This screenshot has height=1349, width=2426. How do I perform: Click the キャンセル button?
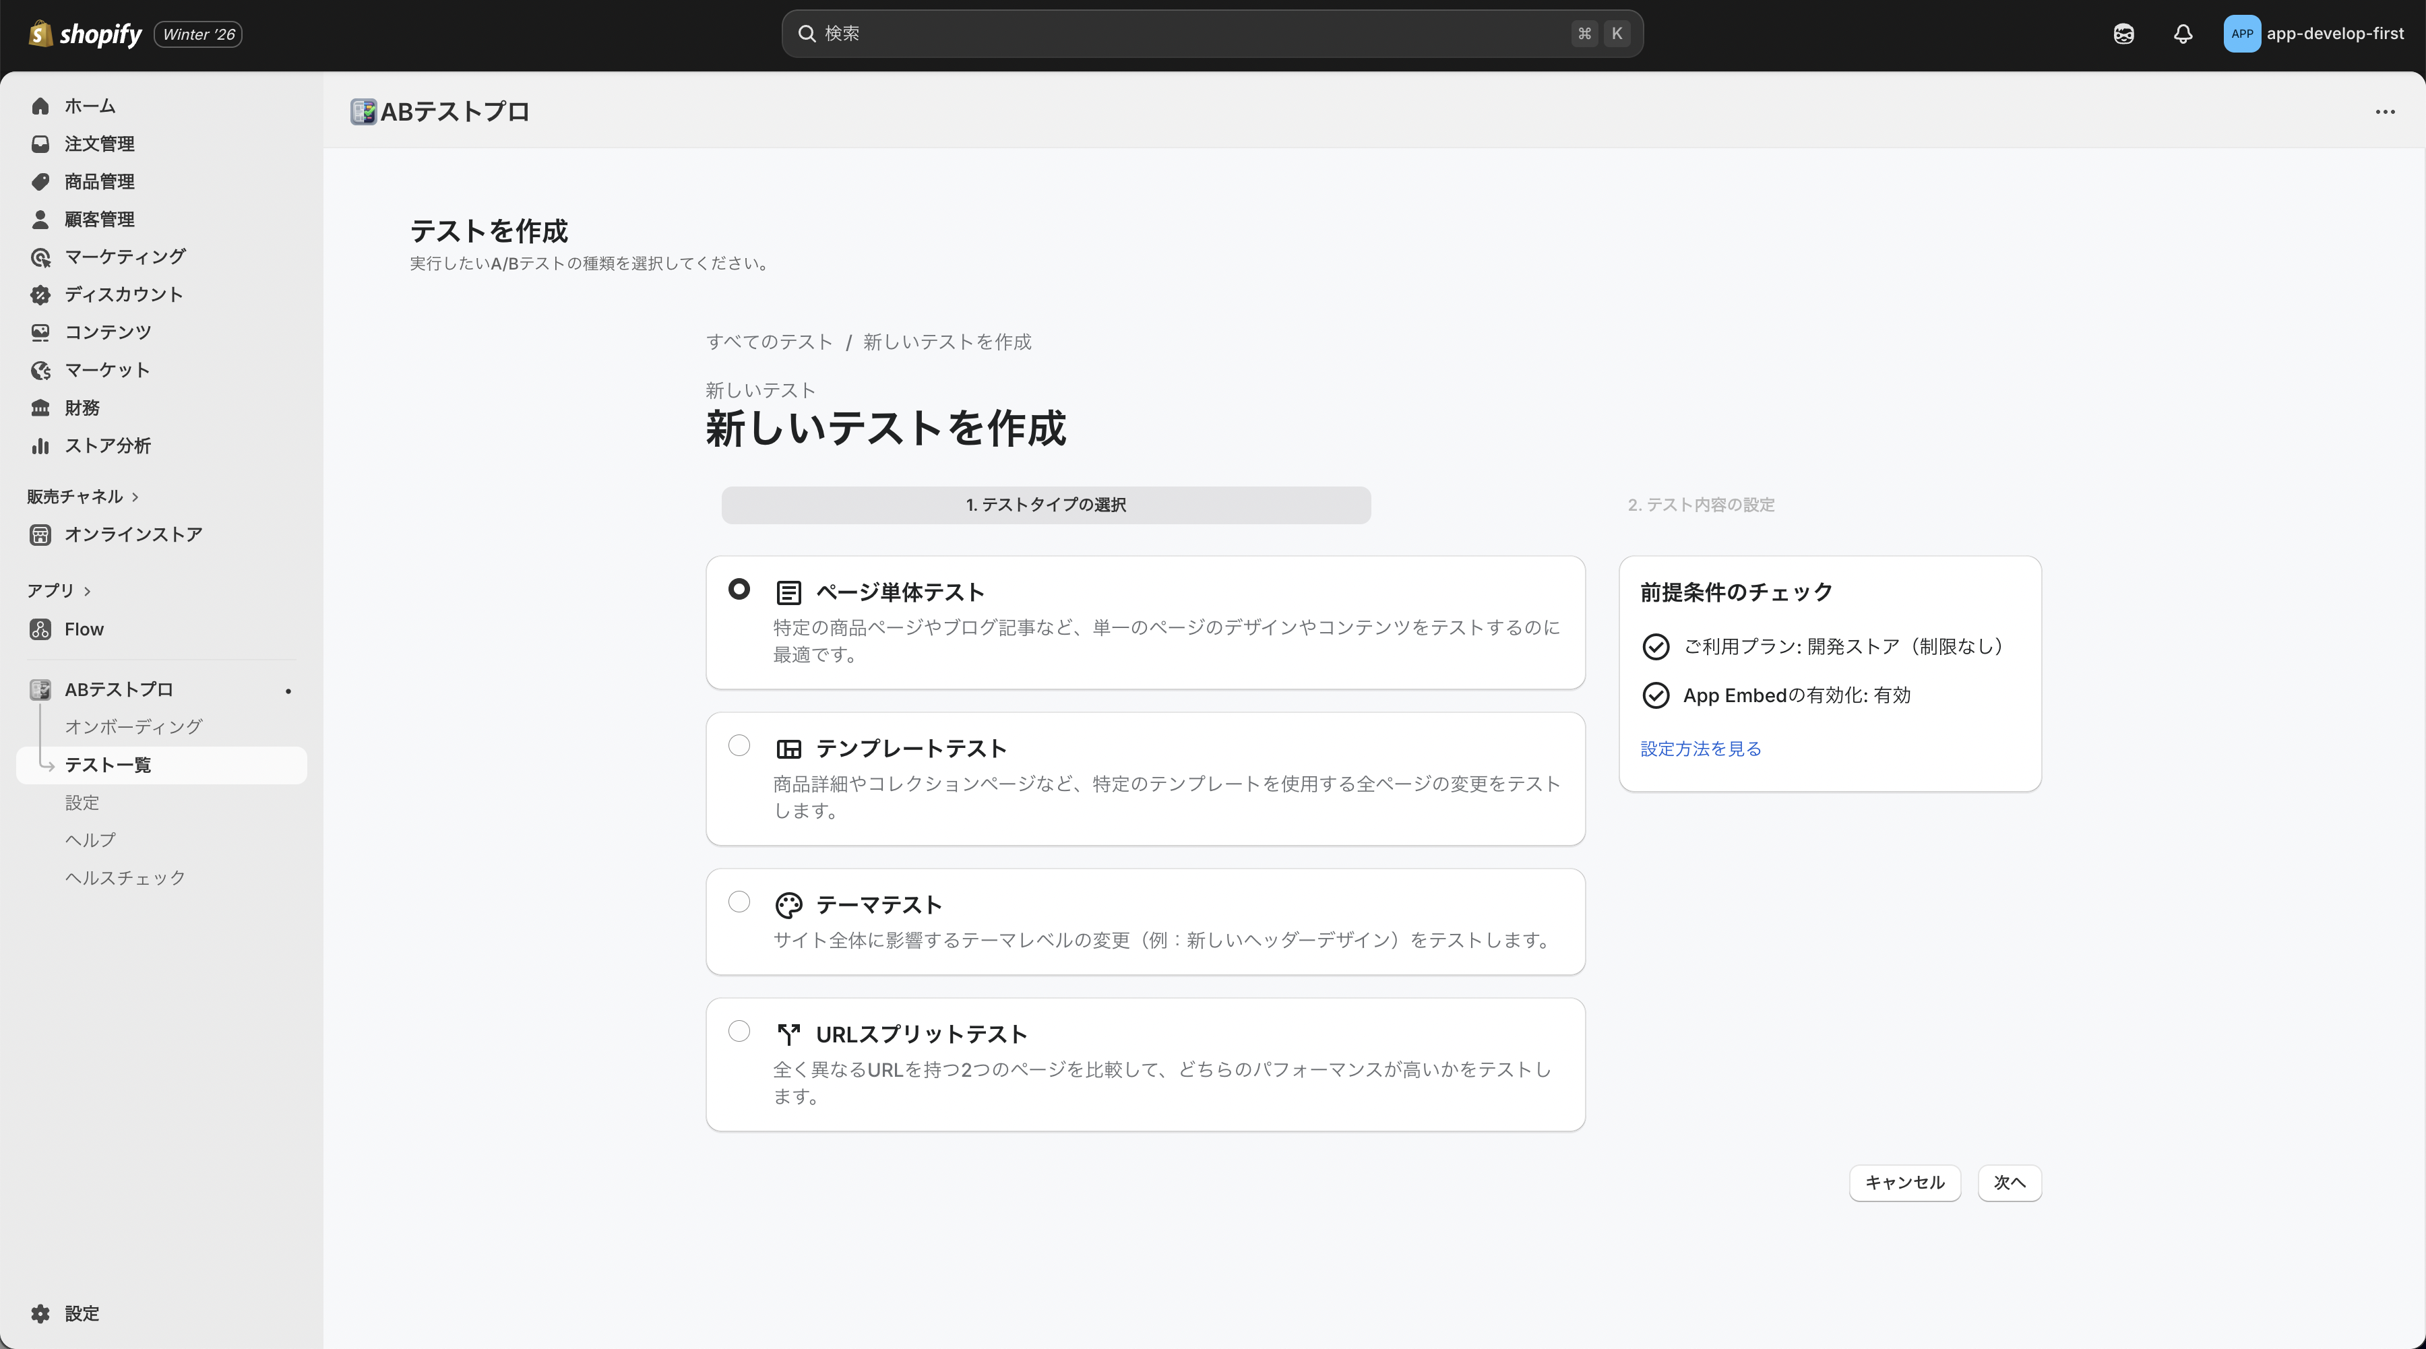point(1904,1183)
